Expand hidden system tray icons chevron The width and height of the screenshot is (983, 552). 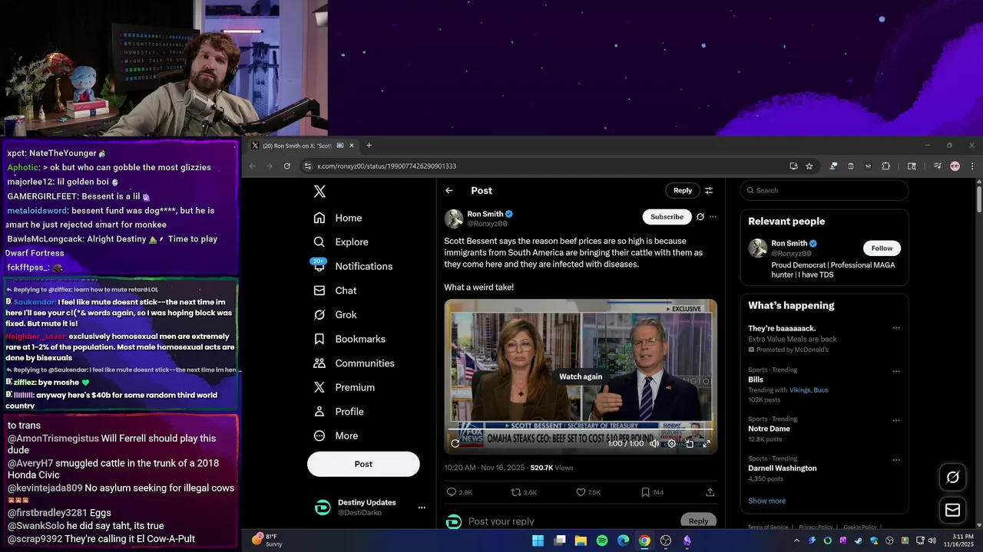796,540
